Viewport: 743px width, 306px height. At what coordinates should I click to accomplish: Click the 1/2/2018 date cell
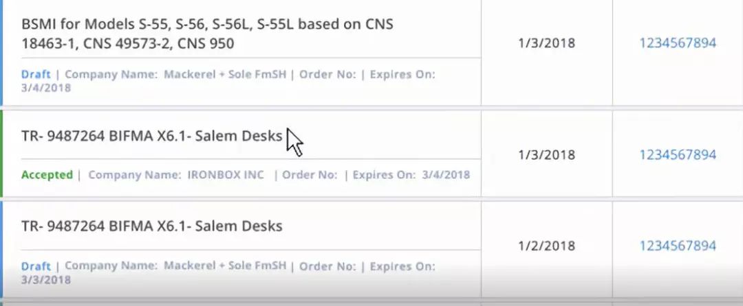(x=546, y=246)
